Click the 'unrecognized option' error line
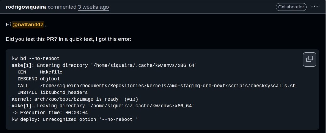The width and height of the screenshot is (326, 133). 75,120
